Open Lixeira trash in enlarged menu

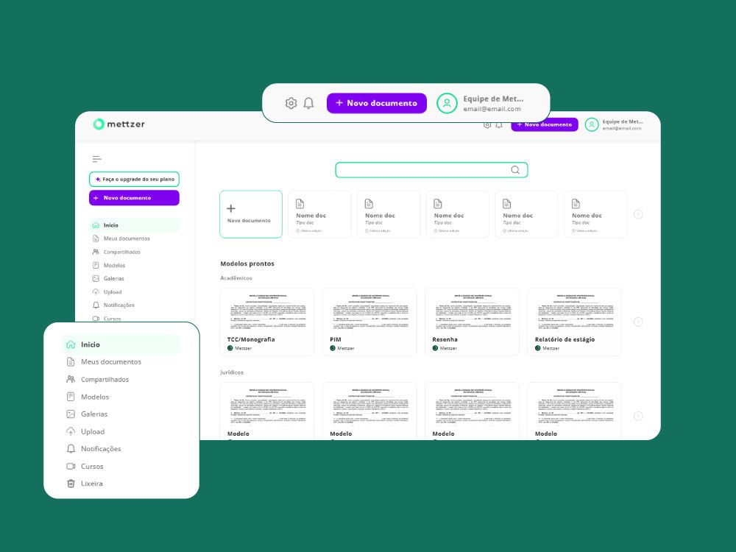[x=91, y=484]
